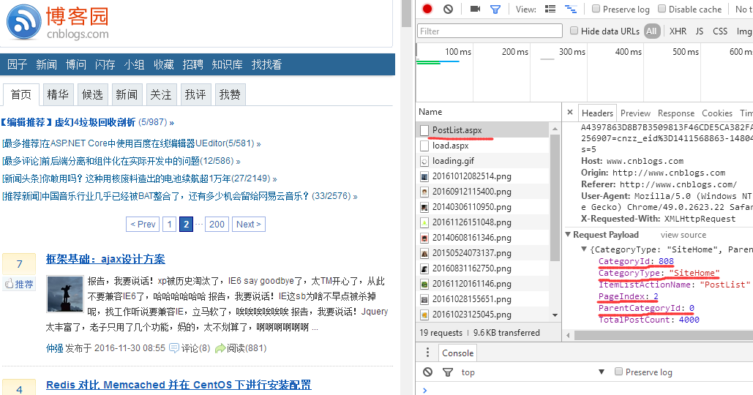753x395 pixels.
Task: Open the console drawer menu dots
Action: tap(427, 353)
